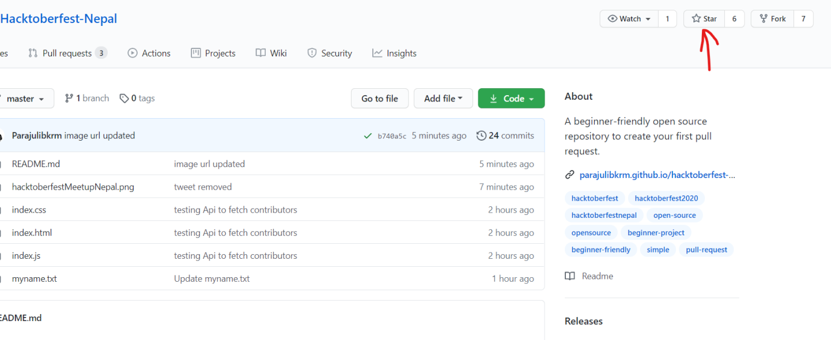Click the Security shield icon
Image resolution: width=831 pixels, height=340 pixels.
click(312, 53)
